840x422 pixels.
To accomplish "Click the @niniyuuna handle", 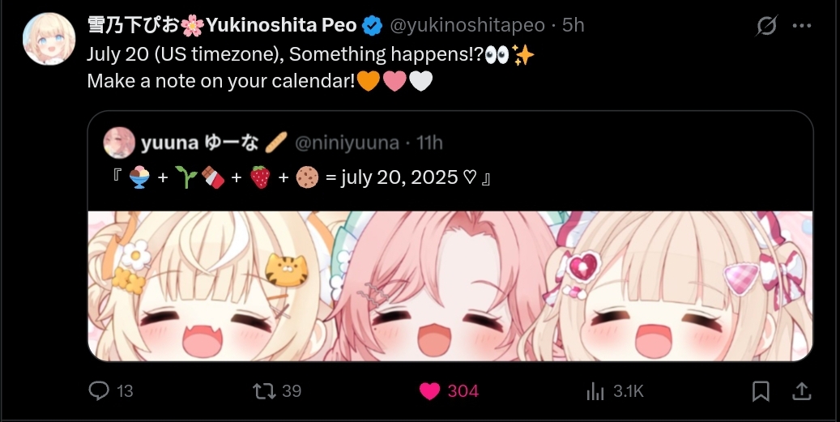I will click(348, 143).
